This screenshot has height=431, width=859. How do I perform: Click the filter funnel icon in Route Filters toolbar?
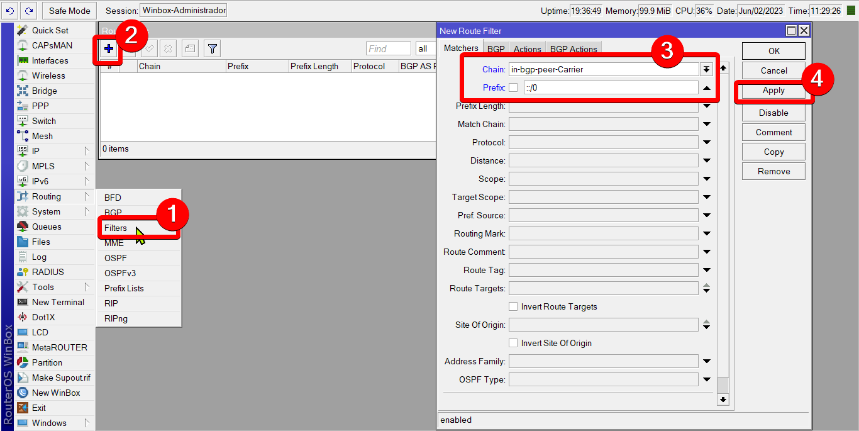coord(213,49)
